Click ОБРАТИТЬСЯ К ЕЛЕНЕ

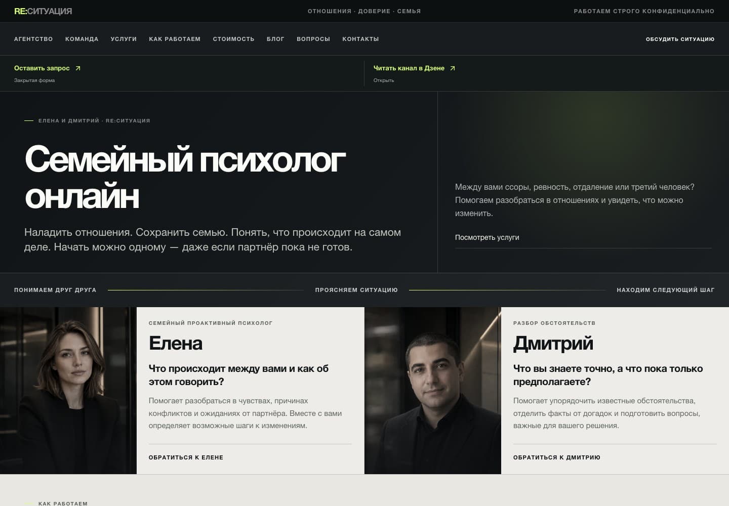186,457
